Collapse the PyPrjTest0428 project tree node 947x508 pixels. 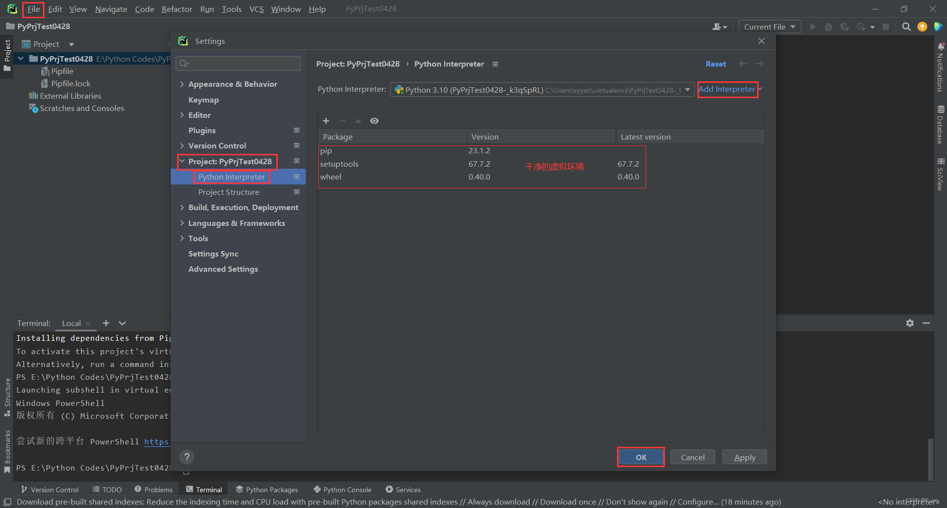[x=21, y=59]
